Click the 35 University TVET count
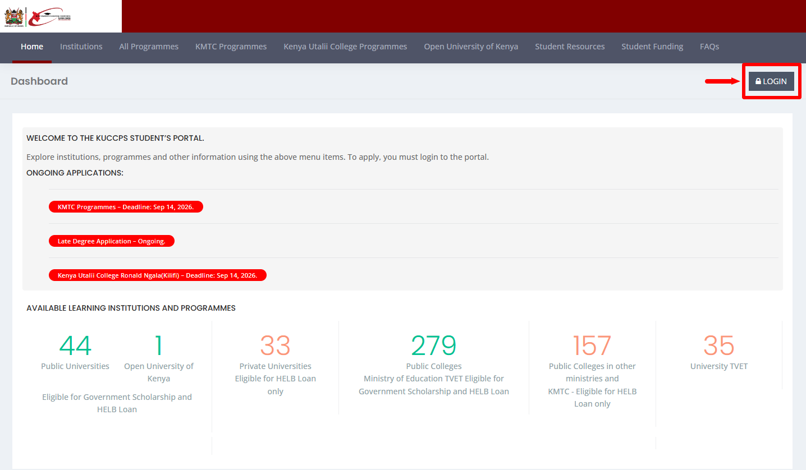Image resolution: width=806 pixels, height=470 pixels. point(719,345)
